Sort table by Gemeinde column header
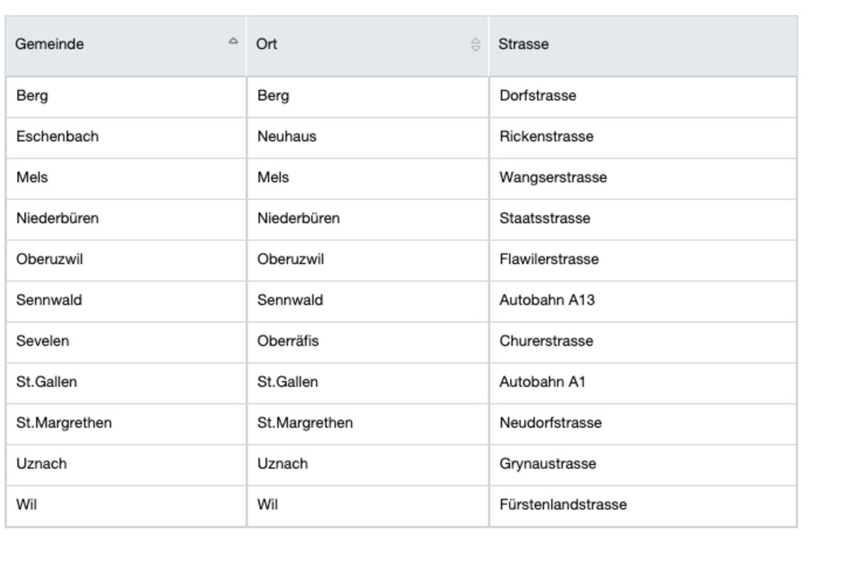This screenshot has width=853, height=568. pyautogui.click(x=50, y=44)
